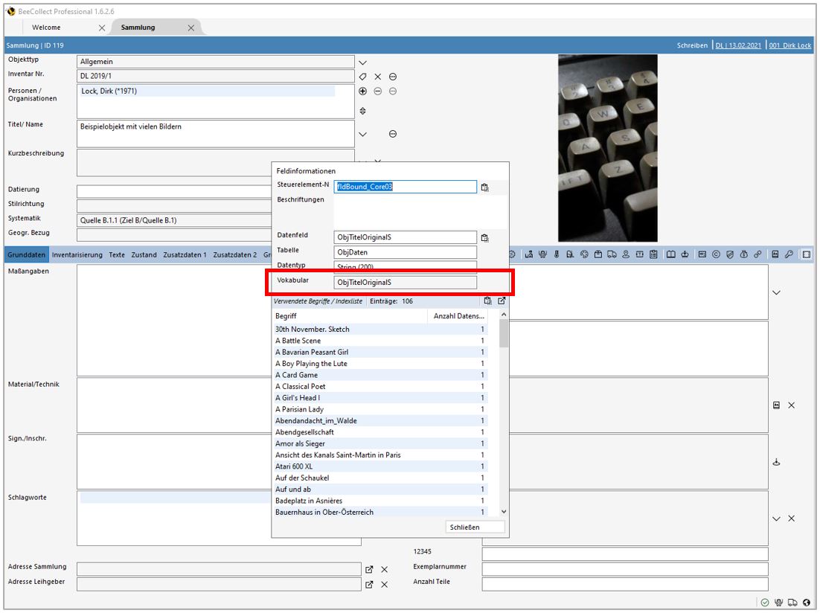
Task: Click the thermometer icon in the tab toolbar
Action: coord(556,254)
